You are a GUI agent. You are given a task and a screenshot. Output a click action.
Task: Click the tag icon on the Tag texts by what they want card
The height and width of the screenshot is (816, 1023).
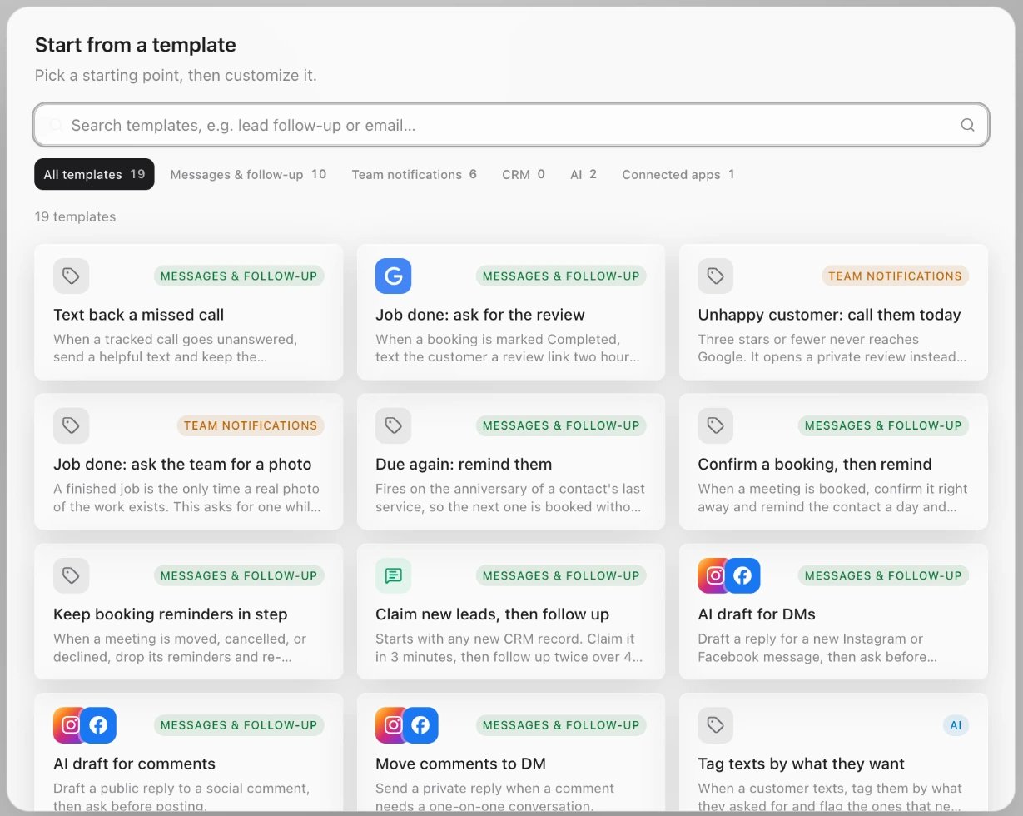(716, 725)
